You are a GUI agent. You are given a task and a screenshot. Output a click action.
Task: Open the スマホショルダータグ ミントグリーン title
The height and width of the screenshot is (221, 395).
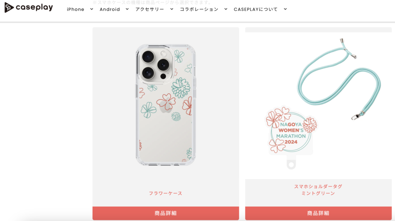coord(318,190)
